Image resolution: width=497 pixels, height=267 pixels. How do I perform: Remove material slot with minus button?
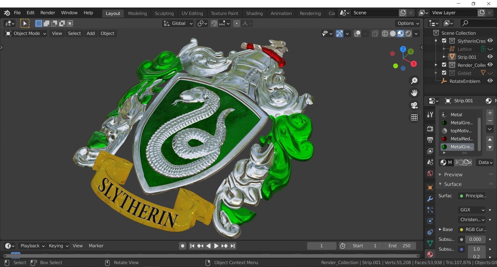490,121
